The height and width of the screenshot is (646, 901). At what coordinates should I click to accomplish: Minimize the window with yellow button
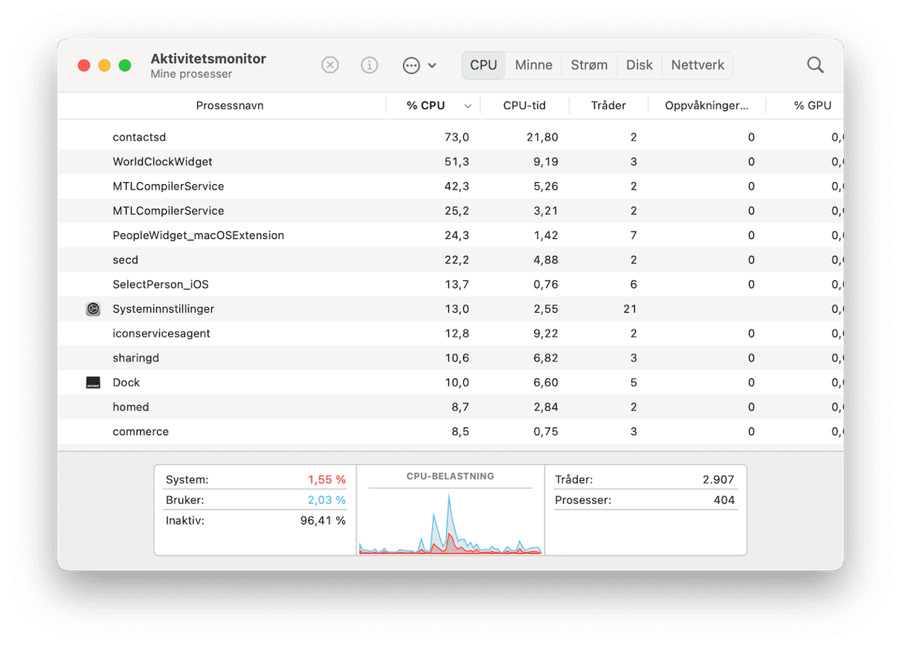click(104, 65)
